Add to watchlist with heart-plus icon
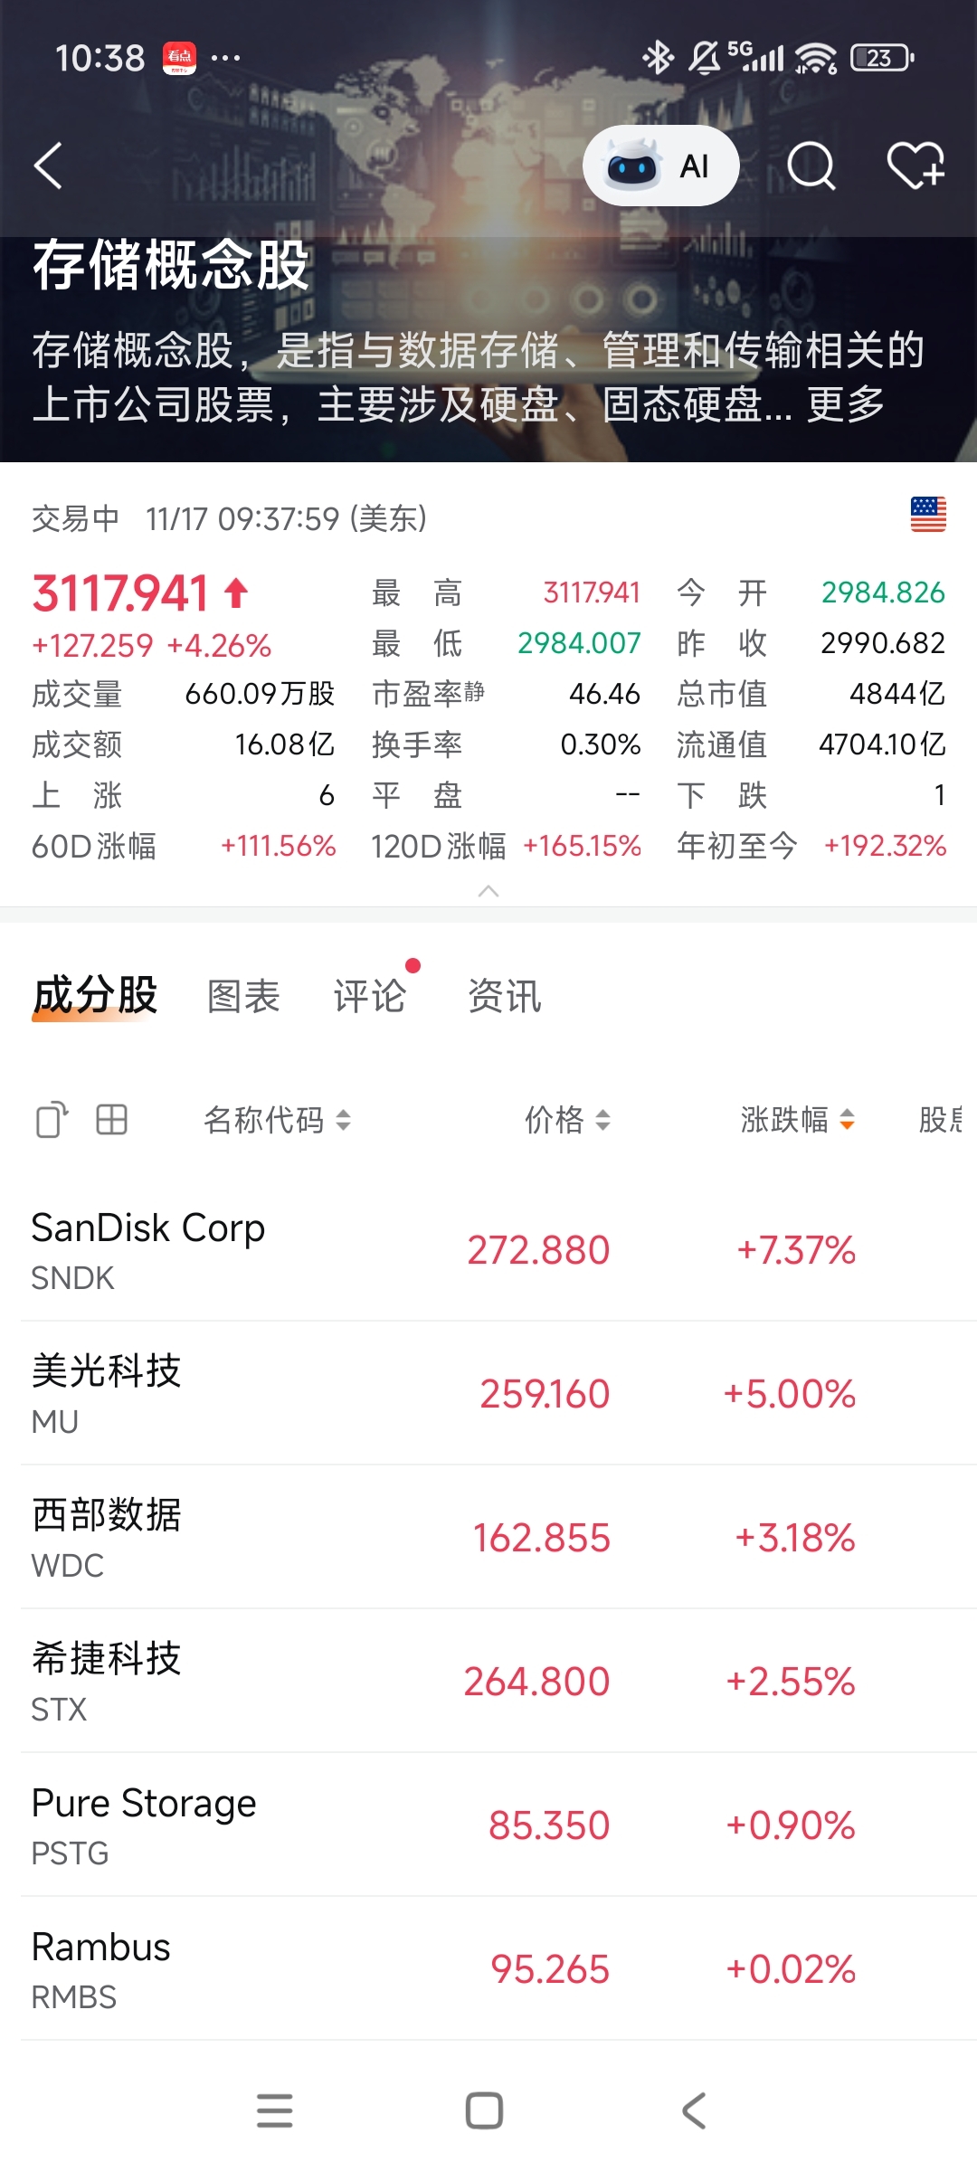Image resolution: width=977 pixels, height=2171 pixels. (915, 166)
